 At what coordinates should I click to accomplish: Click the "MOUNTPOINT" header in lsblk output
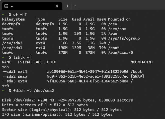[x=142, y=62]
